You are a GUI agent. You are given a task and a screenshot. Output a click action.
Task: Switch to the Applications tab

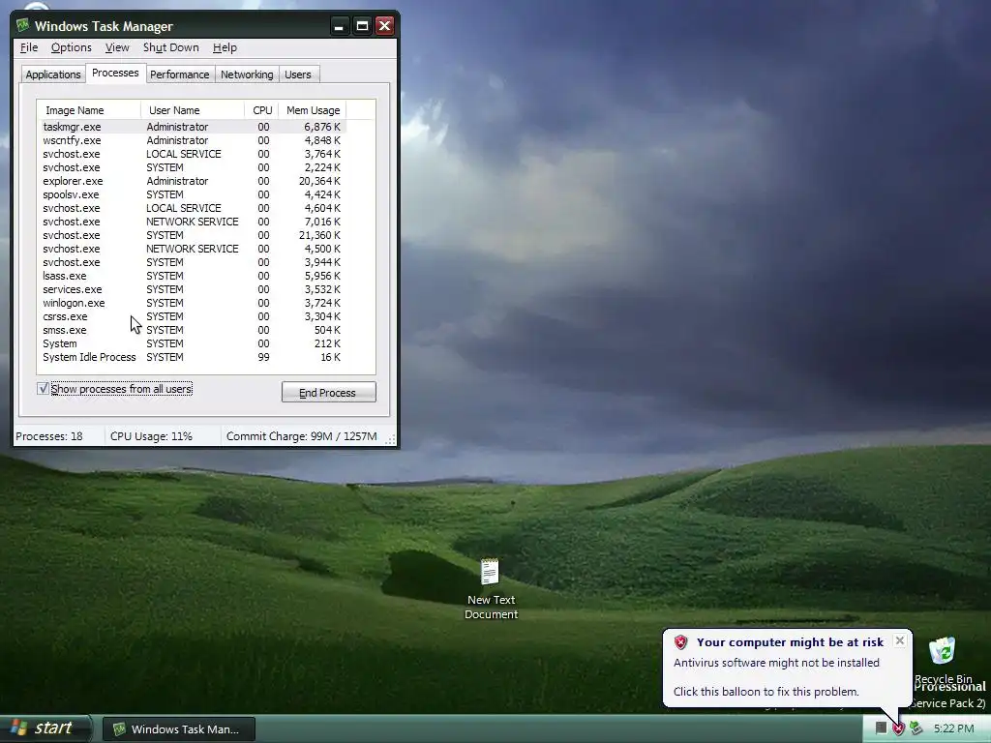coord(53,74)
